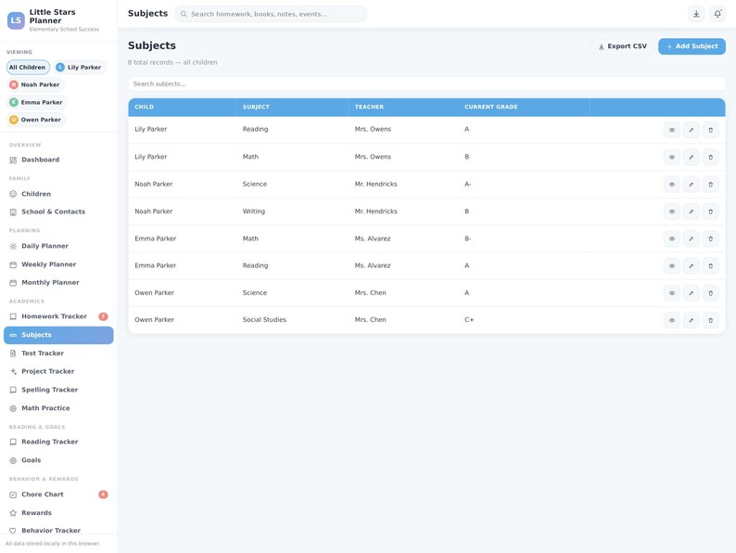
Task: Open Spelling Tracker
Action: 58,390
